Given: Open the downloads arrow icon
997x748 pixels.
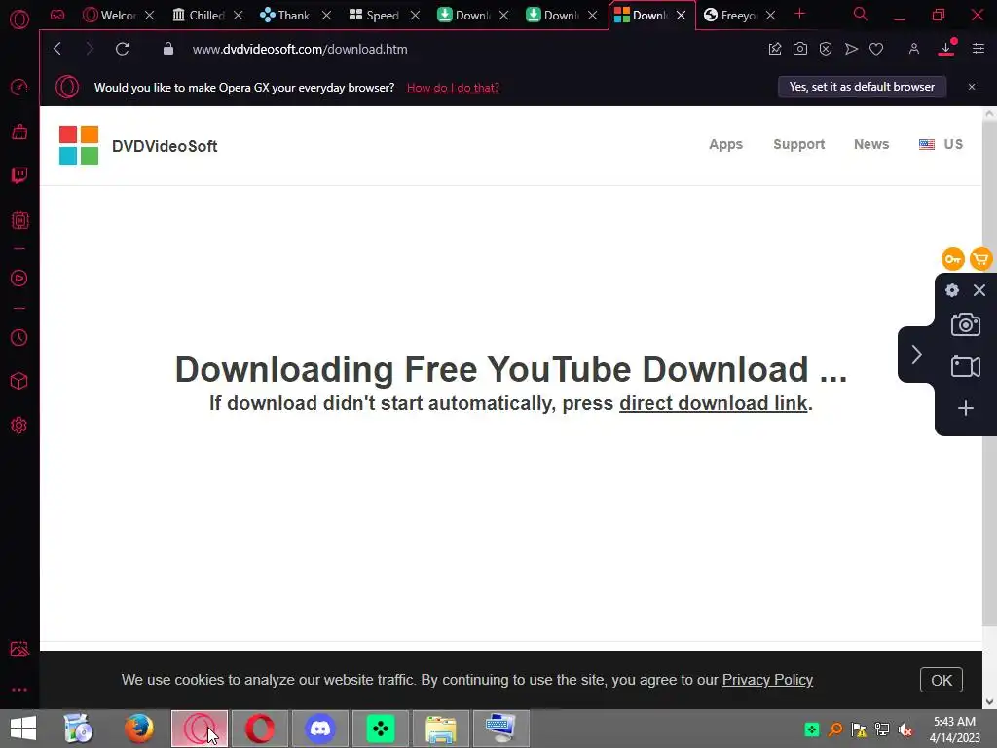Looking at the screenshot, I should click(x=946, y=48).
